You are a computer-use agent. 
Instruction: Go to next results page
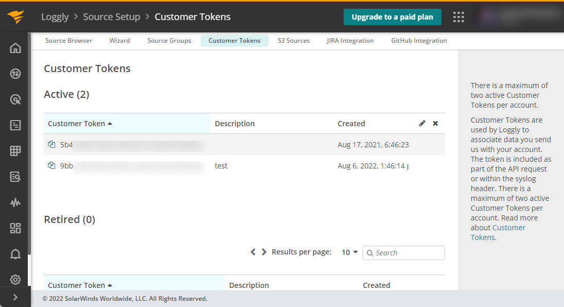click(264, 252)
